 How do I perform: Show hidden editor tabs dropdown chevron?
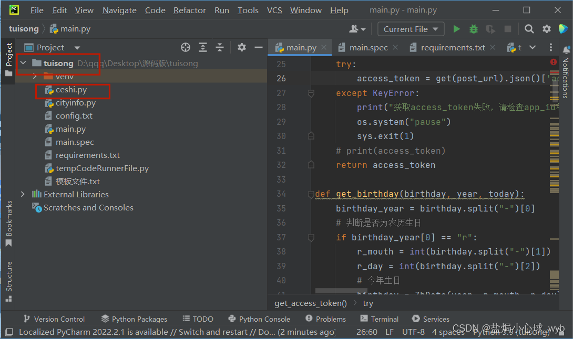(x=533, y=47)
